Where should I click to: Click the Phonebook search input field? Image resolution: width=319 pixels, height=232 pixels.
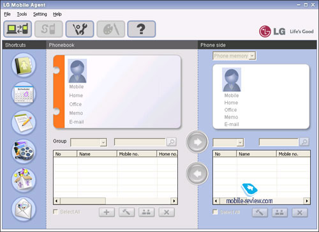pos(140,142)
